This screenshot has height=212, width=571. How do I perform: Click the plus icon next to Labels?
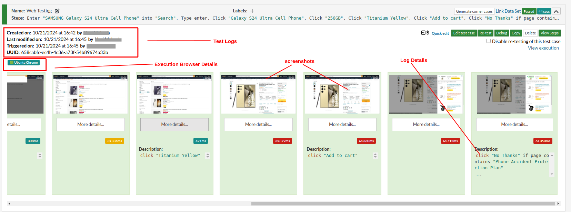click(x=252, y=11)
